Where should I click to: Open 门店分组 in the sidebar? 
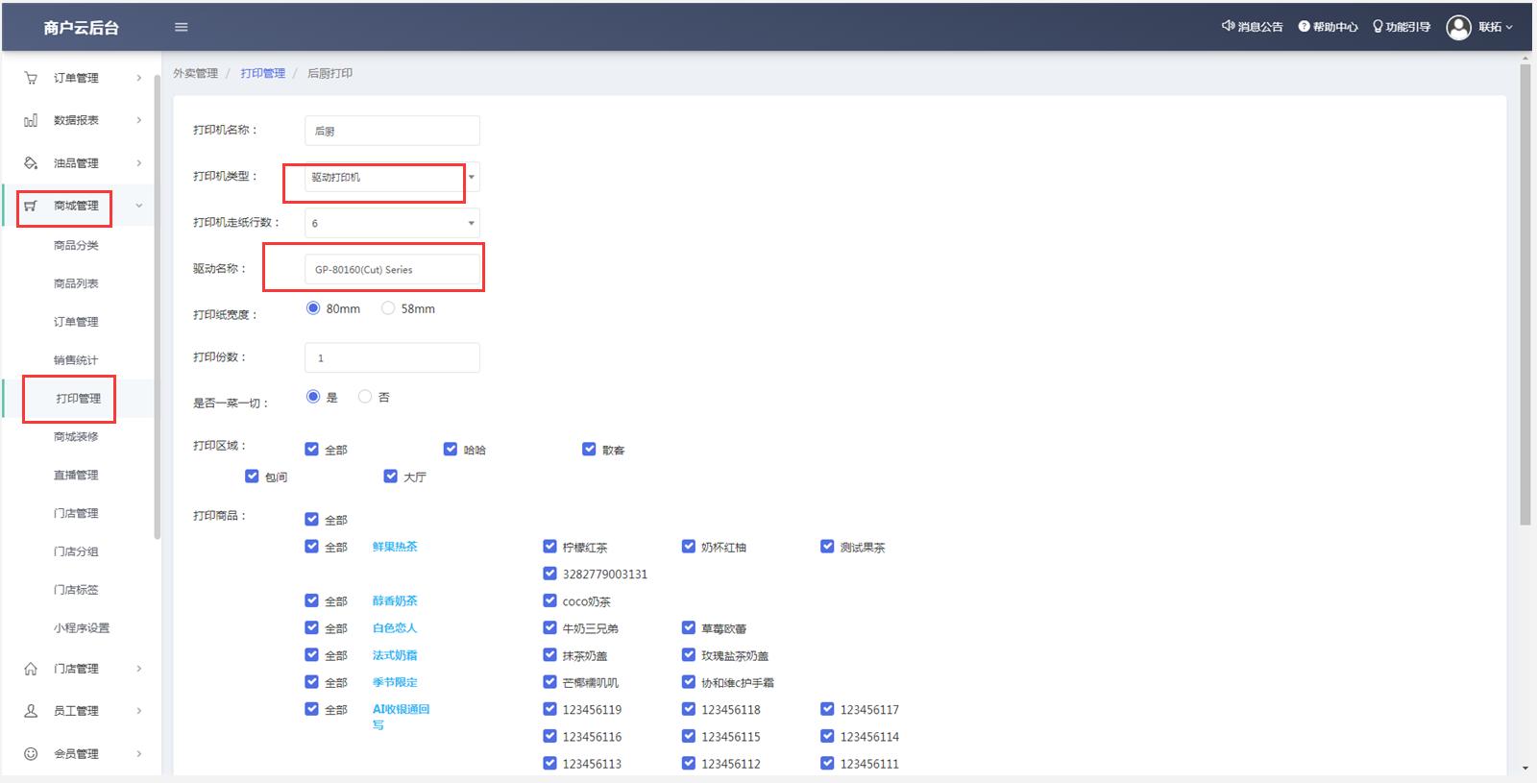coord(76,551)
